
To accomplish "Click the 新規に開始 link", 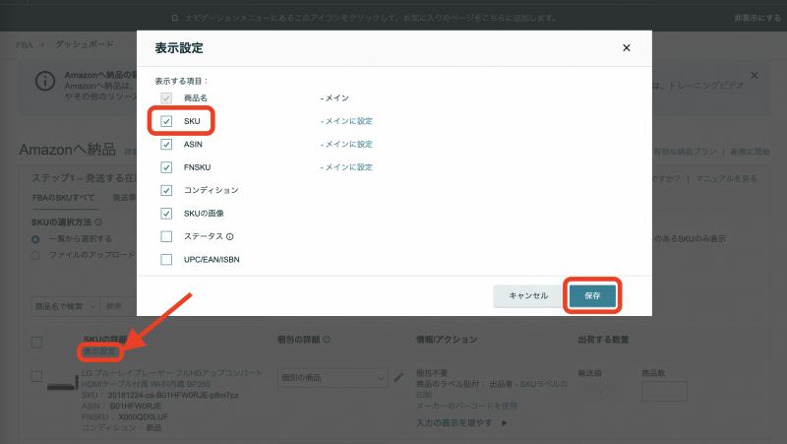I will pos(750,152).
